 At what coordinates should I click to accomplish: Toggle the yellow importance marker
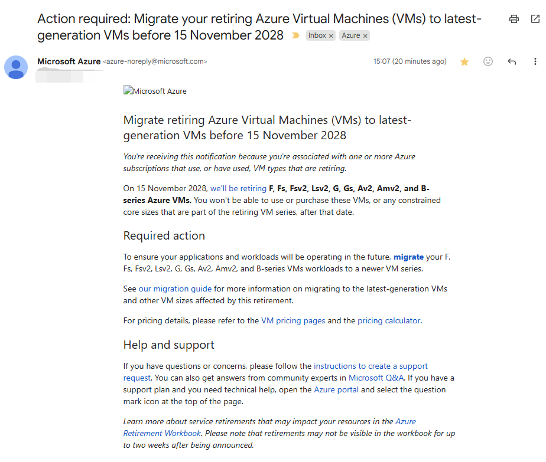(x=295, y=35)
